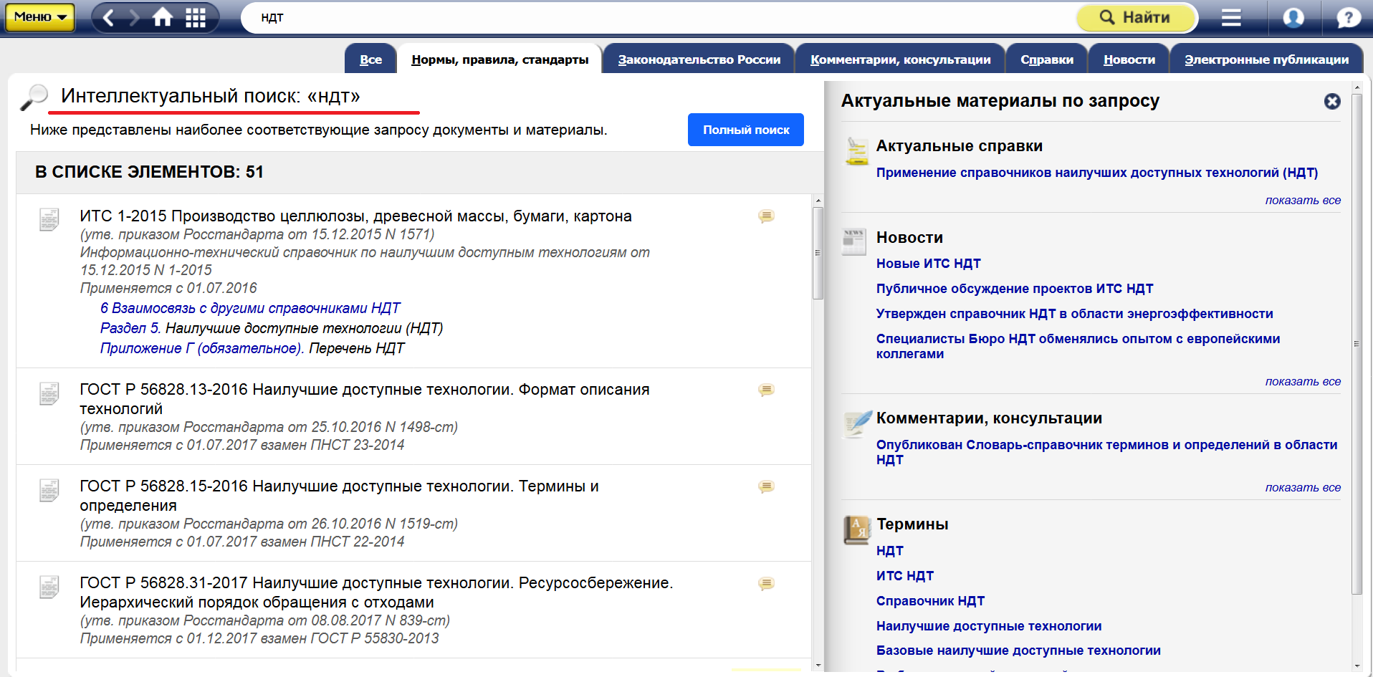Click results list scrollbar up arrow
Viewport: 1373px width, 677px height.
pyautogui.click(x=818, y=201)
